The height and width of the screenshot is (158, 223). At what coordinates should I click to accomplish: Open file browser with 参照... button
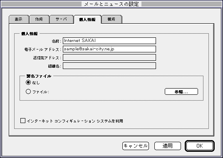pyautogui.click(x=181, y=91)
